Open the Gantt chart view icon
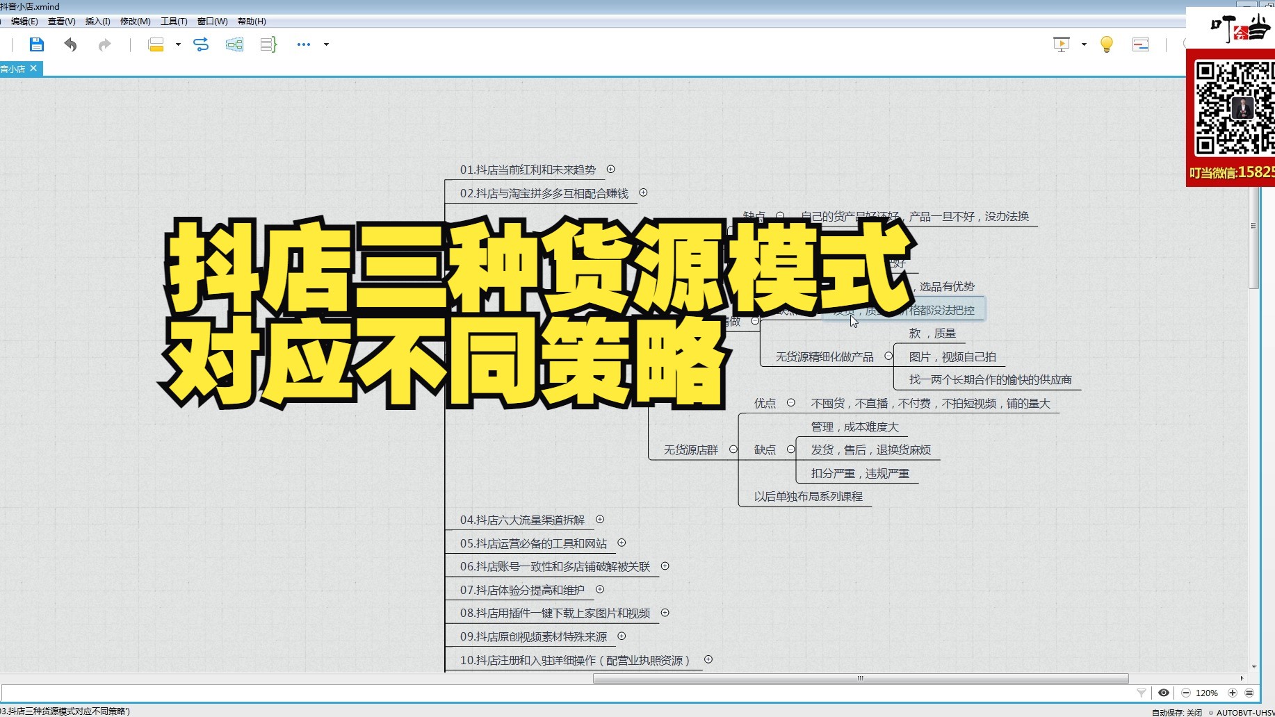The height and width of the screenshot is (717, 1275). tap(1141, 44)
